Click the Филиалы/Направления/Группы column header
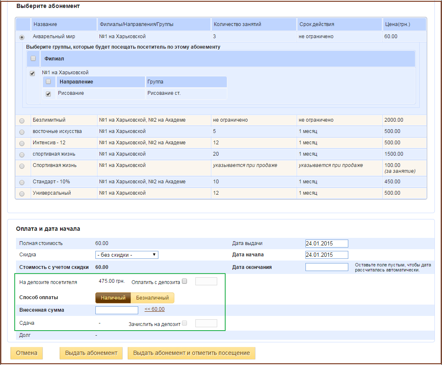The image size is (442, 365). (154, 24)
